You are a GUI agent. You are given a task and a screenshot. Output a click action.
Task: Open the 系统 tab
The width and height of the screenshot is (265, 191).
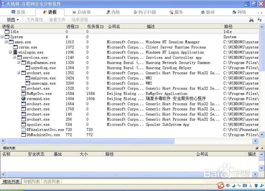[18, 12]
